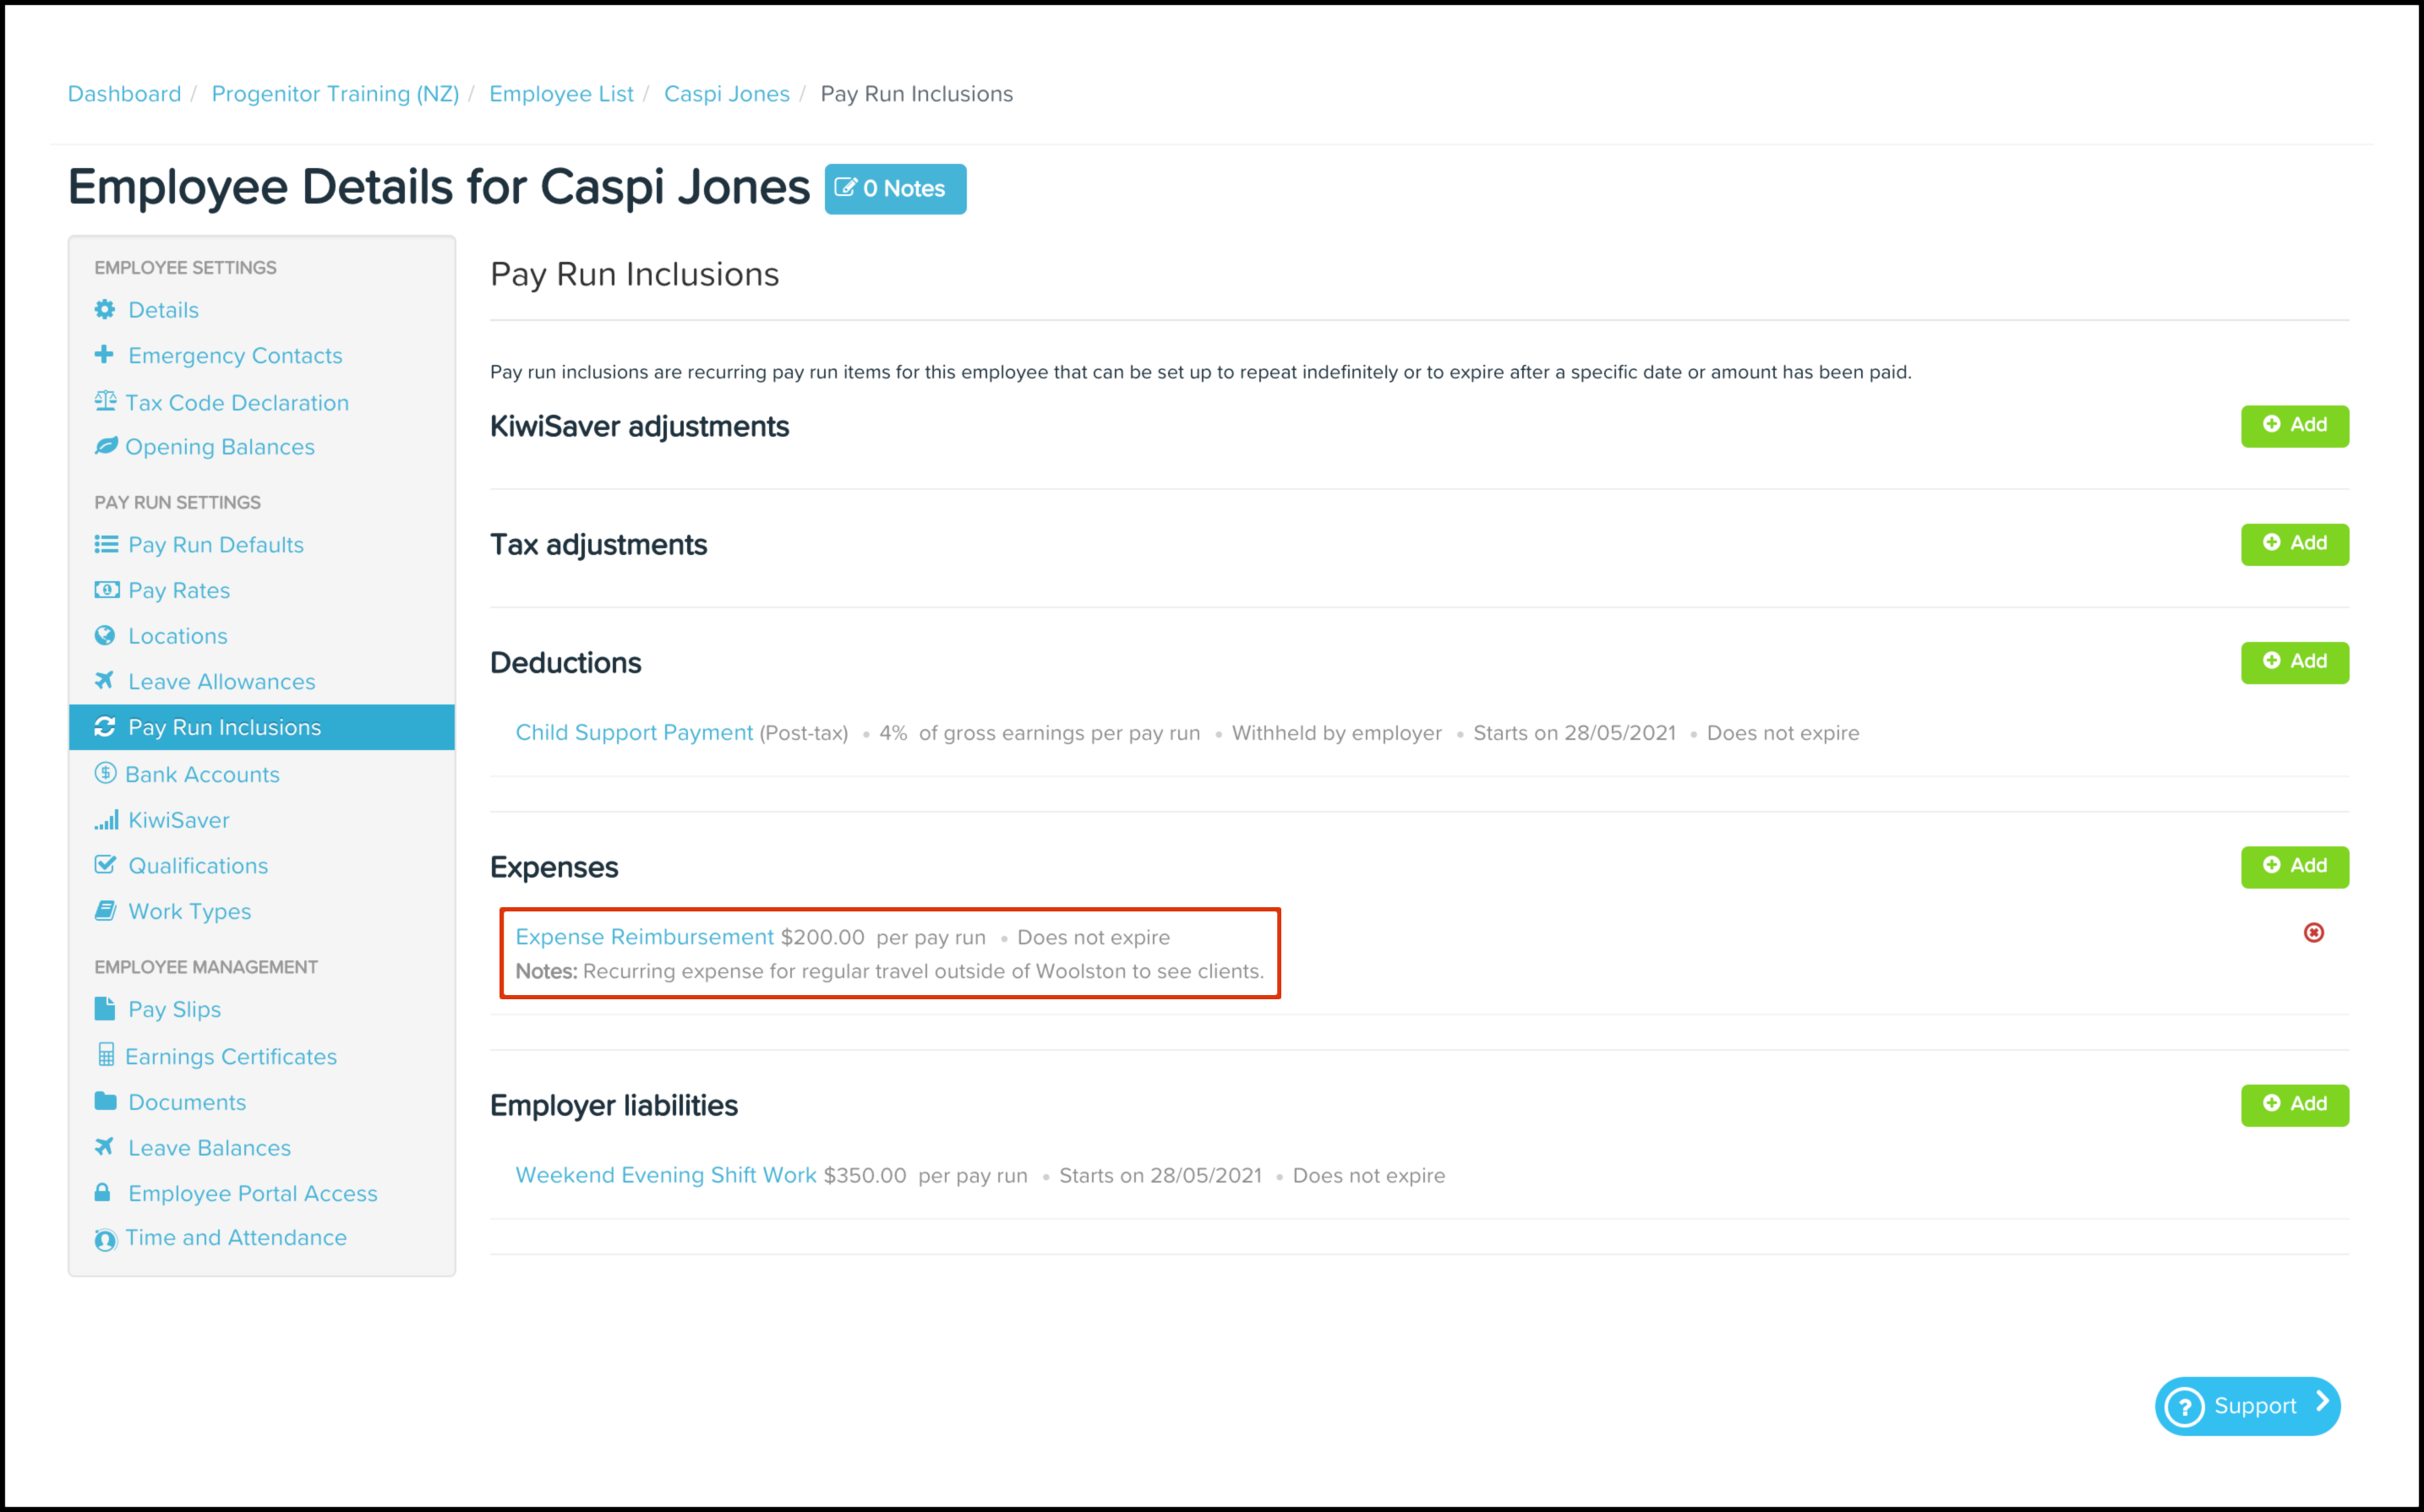Open the 0 Notes button

pyautogui.click(x=894, y=189)
